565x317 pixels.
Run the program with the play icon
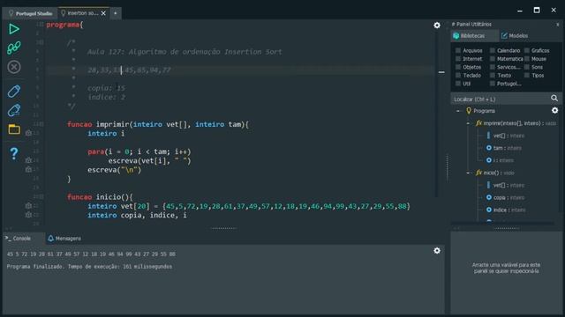coord(14,29)
